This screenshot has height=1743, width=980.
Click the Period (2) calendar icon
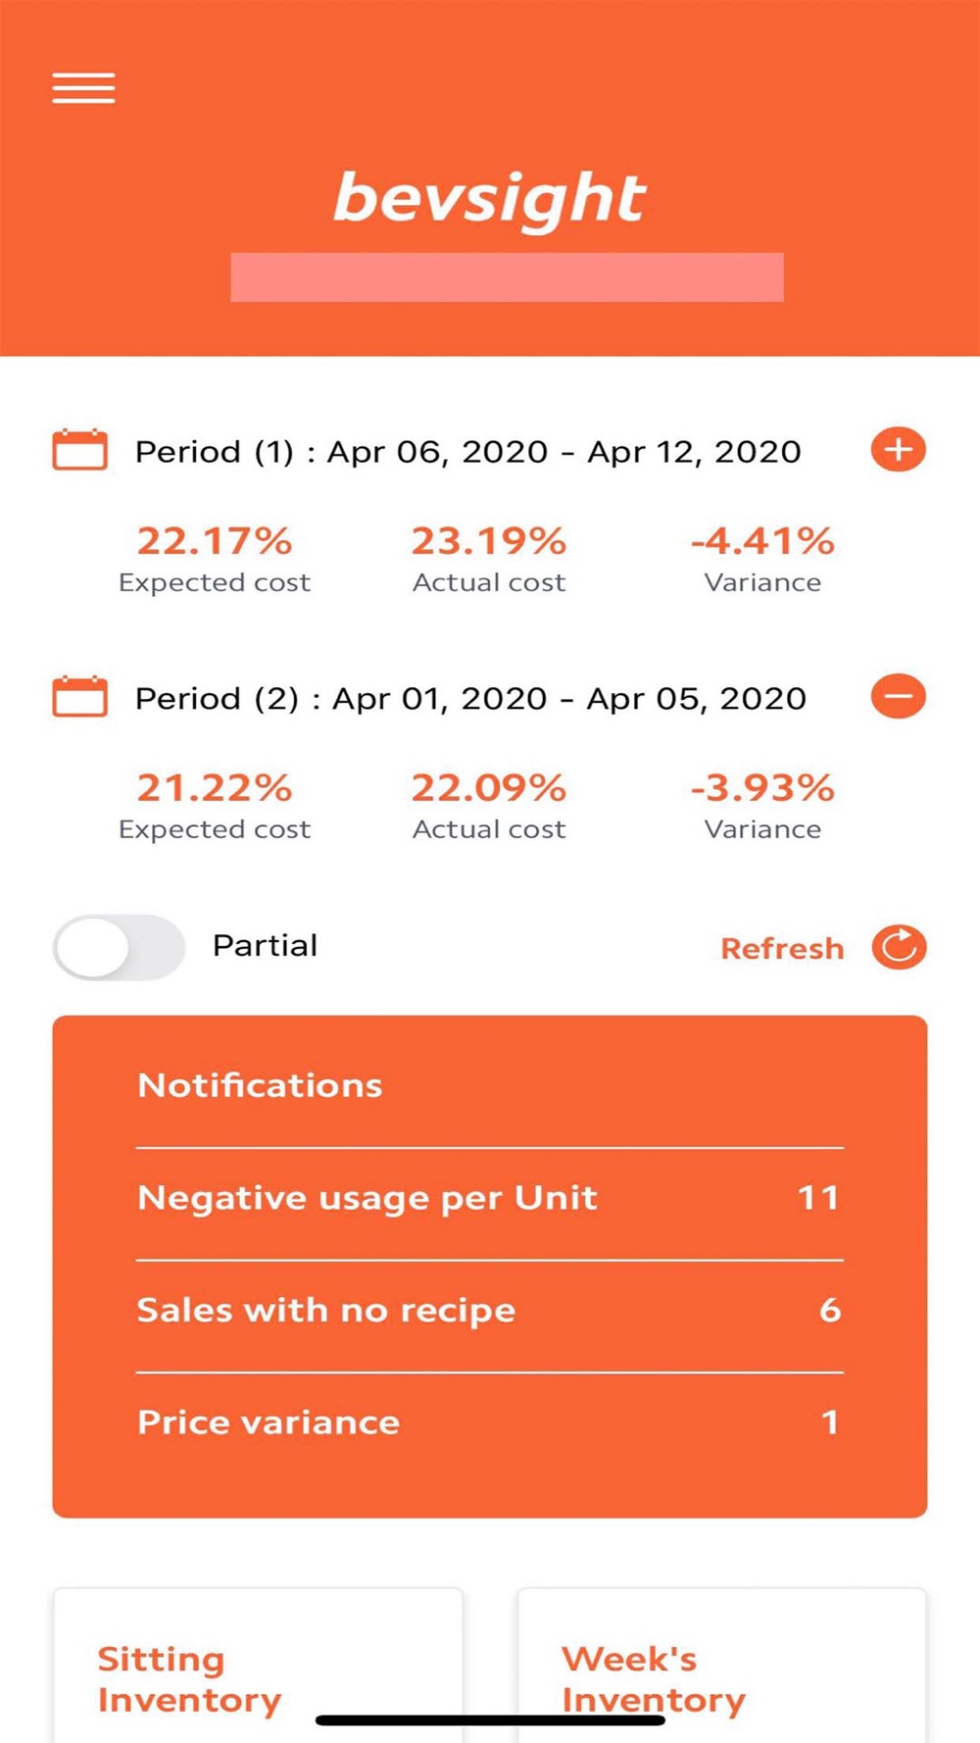click(x=79, y=697)
